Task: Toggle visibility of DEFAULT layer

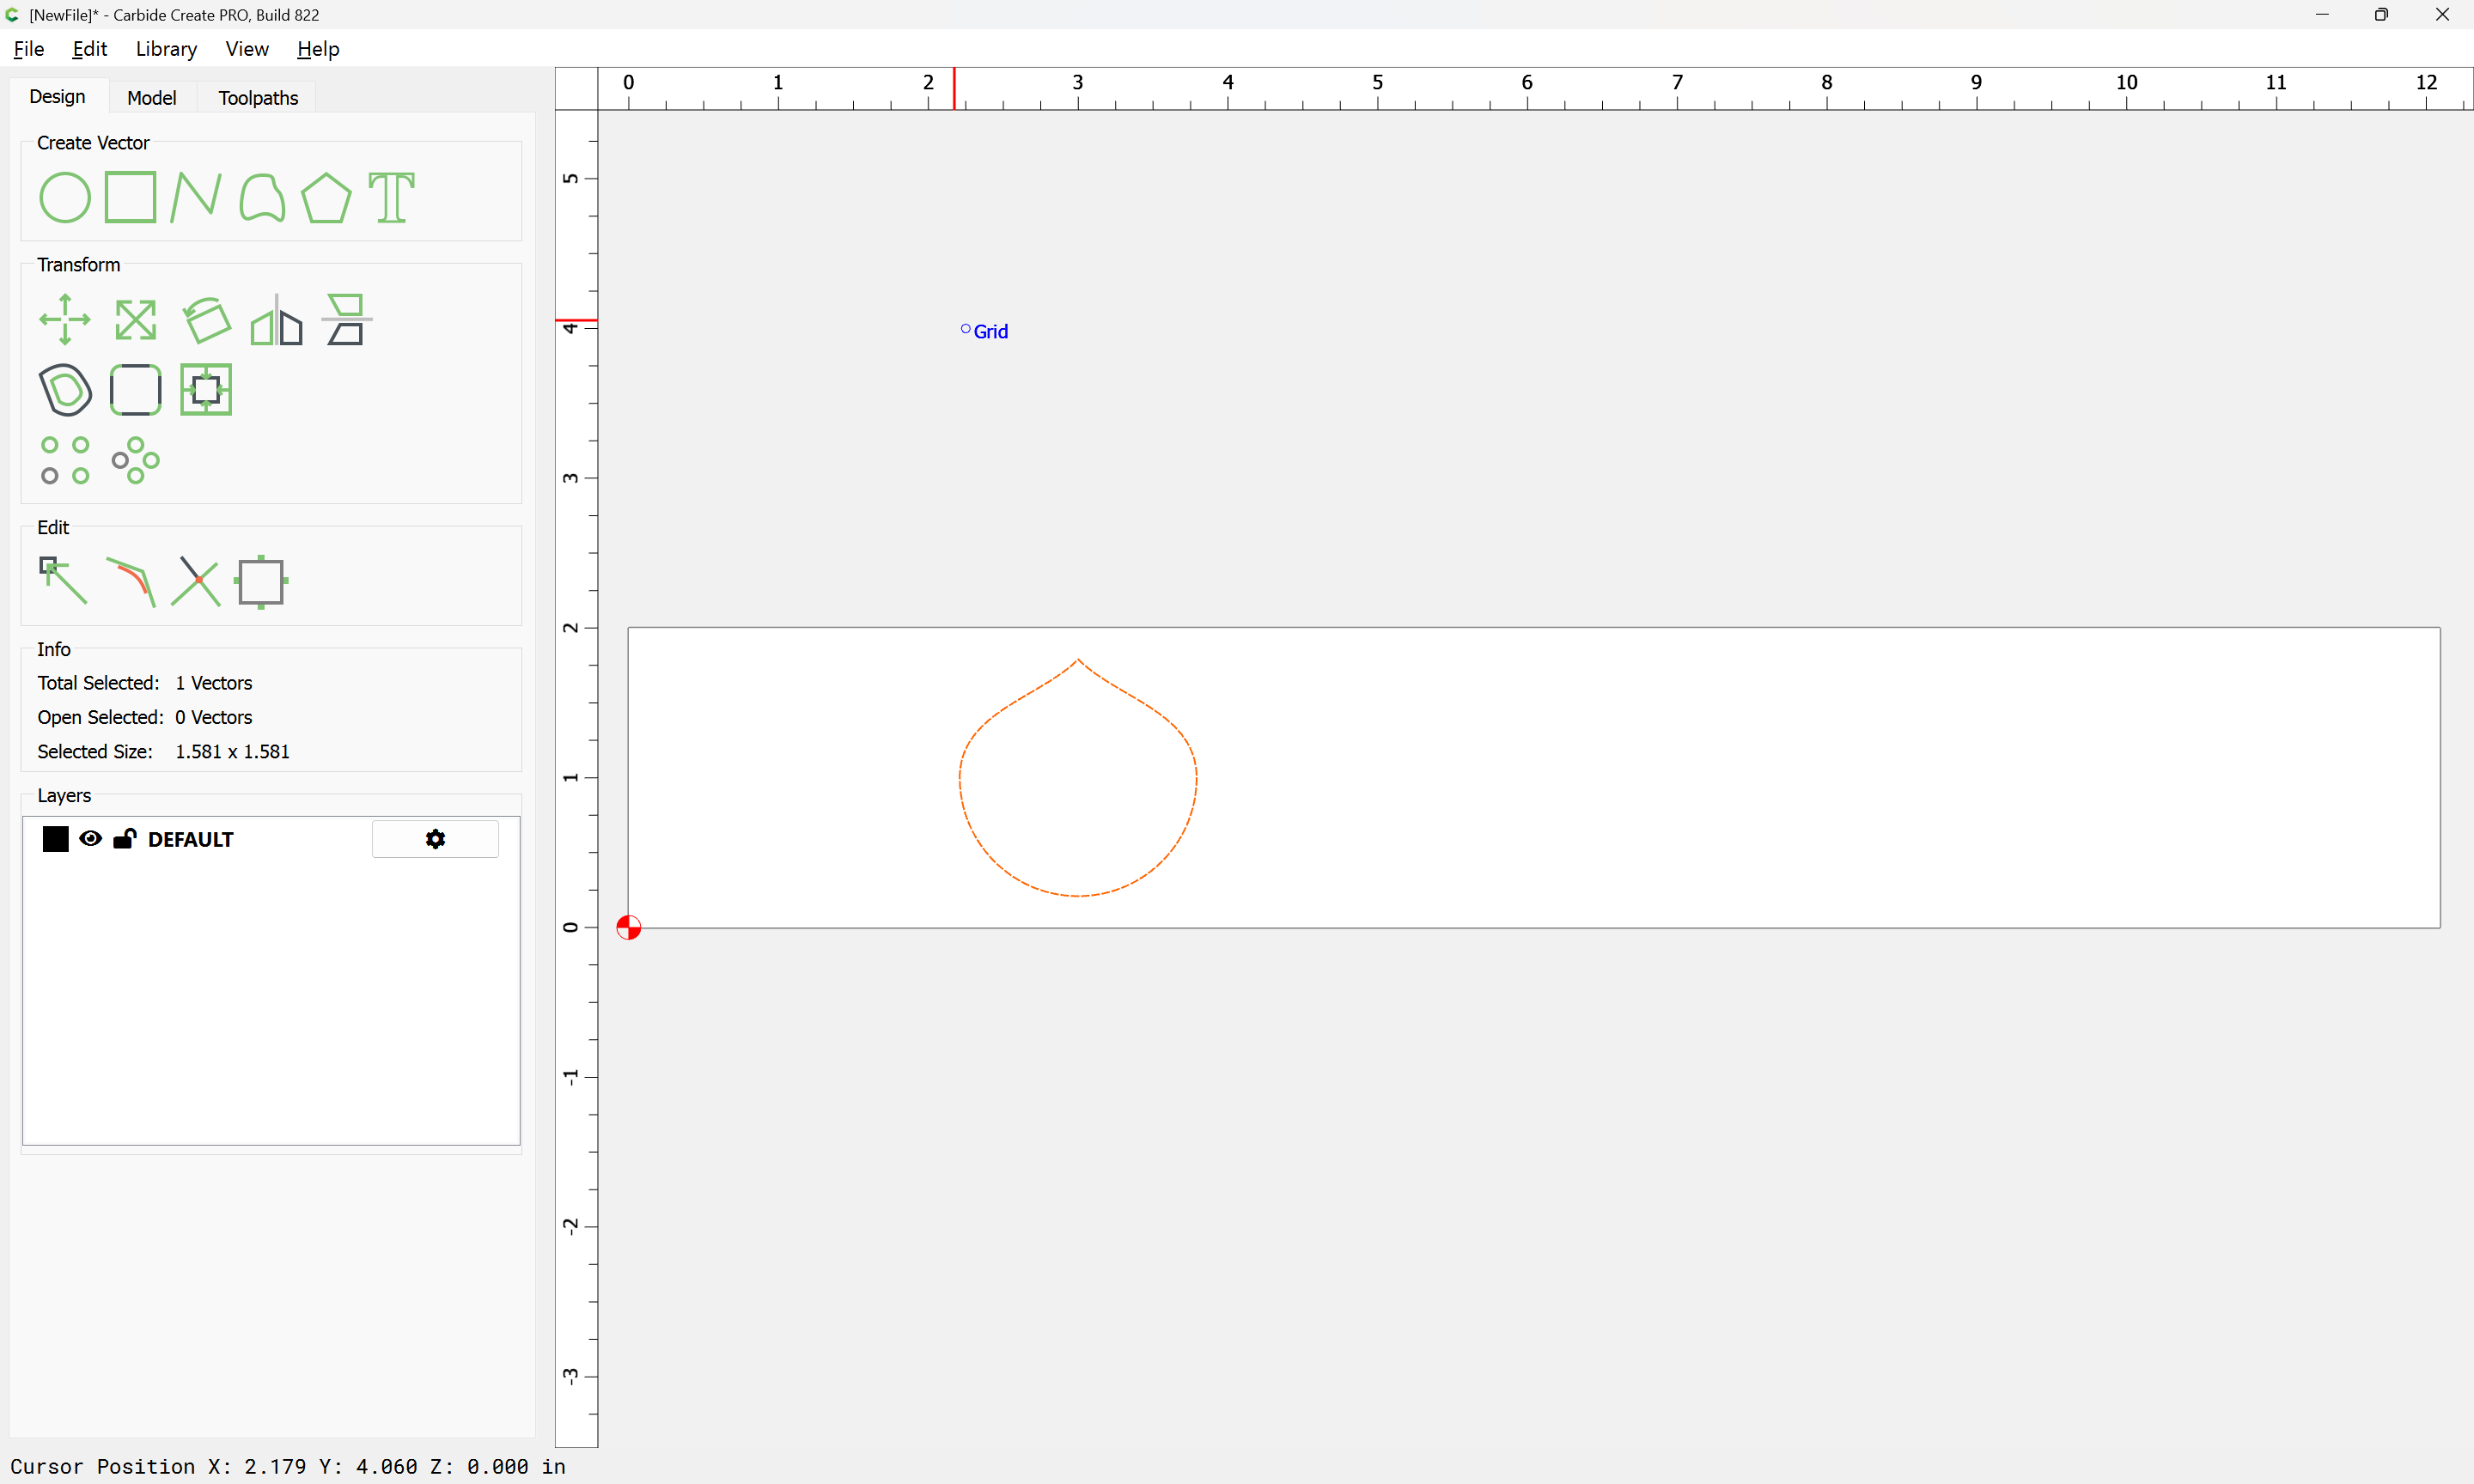Action: (90, 839)
